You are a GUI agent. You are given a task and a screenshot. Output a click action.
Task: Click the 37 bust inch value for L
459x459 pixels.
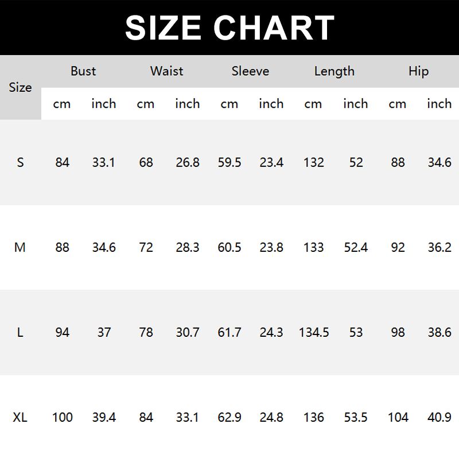104,332
